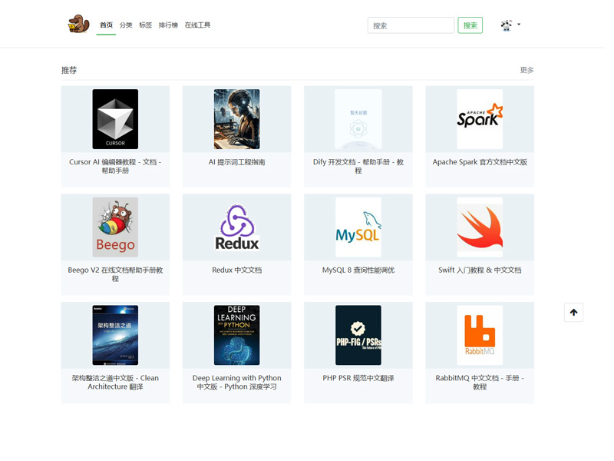This screenshot has width=614, height=461.
Task: Click the Swift bird logo cover
Action: coord(480,227)
